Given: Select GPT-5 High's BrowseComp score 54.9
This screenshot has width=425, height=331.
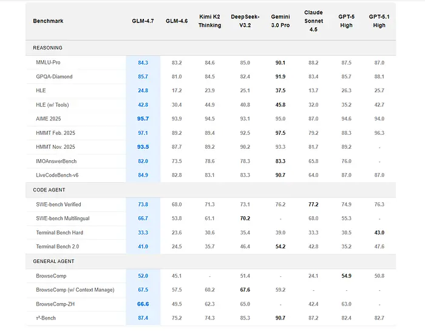Looking at the screenshot, I should pyautogui.click(x=346, y=276).
